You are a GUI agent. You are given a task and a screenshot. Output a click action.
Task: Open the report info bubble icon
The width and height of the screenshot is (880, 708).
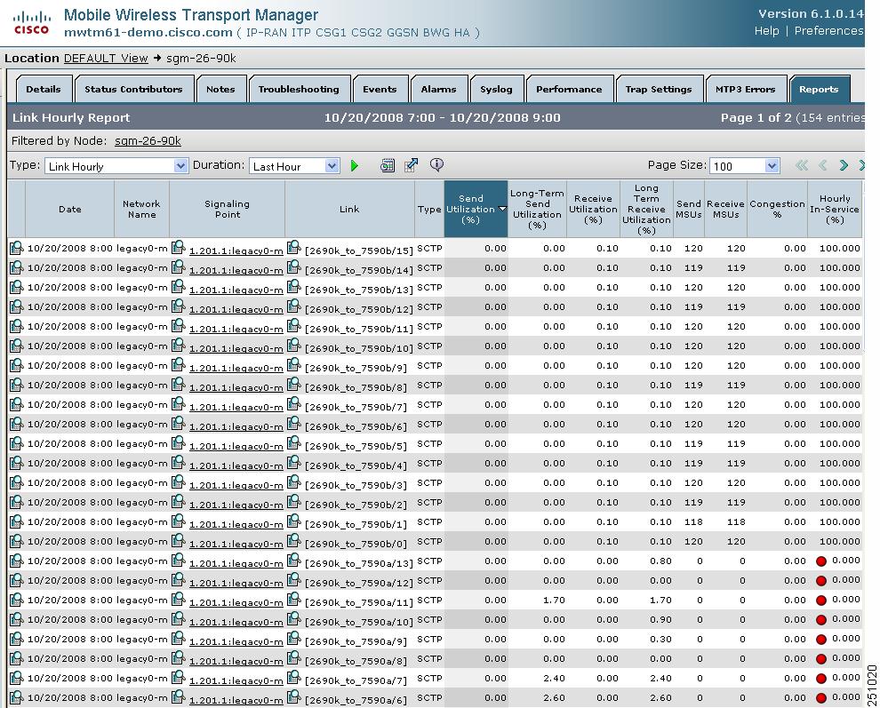(436, 164)
